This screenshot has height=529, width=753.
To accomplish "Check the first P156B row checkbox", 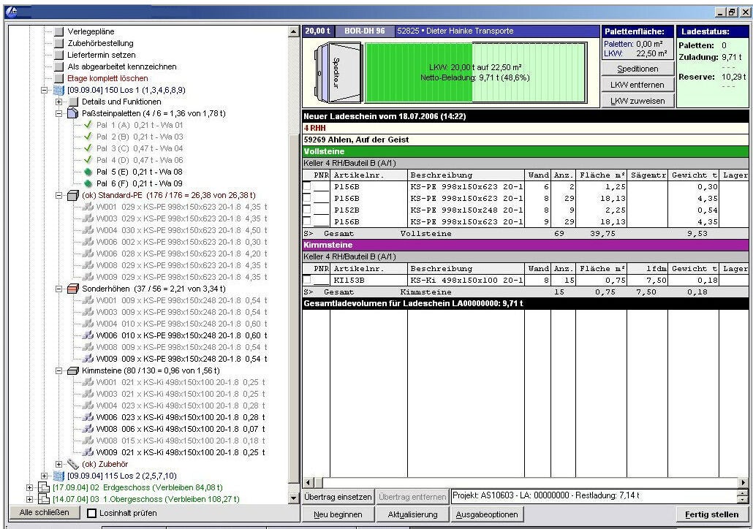I will pyautogui.click(x=307, y=186).
